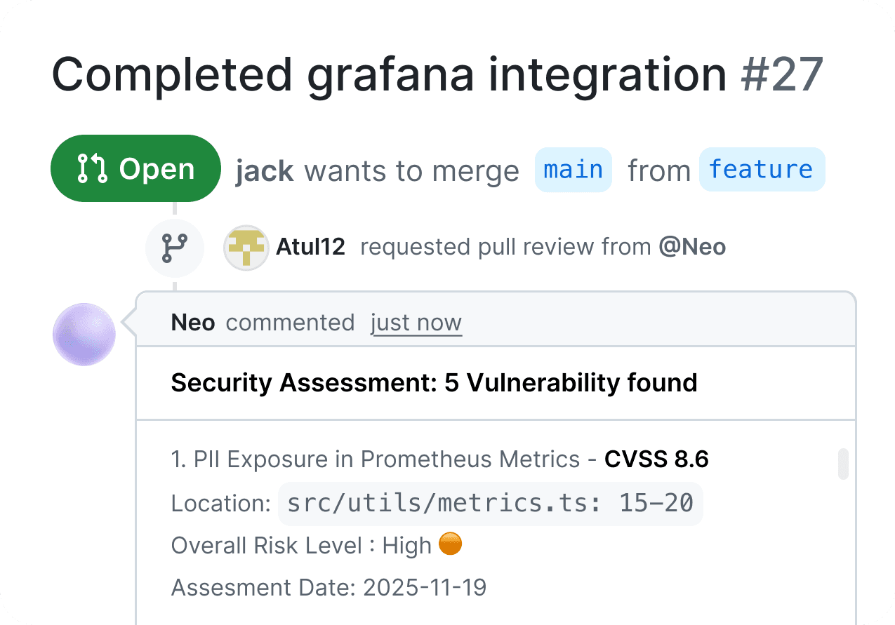Image resolution: width=895 pixels, height=625 pixels.
Task: Click the 'just now' timestamp link
Action: (x=416, y=322)
